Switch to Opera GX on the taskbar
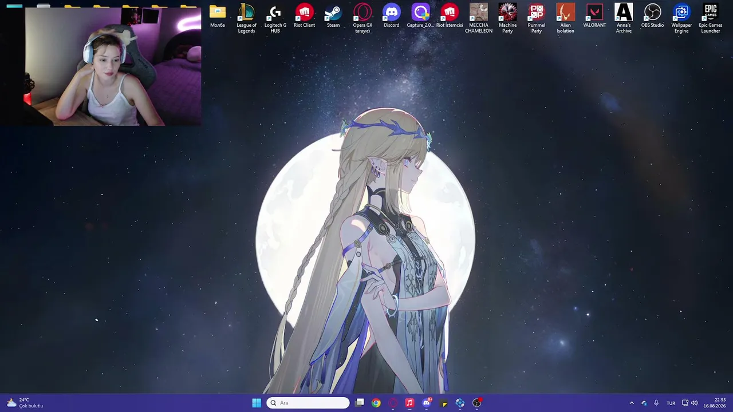 click(x=393, y=403)
